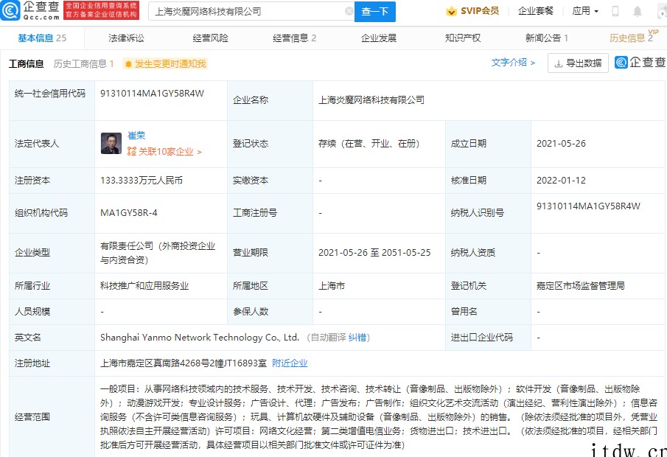Click the 核准日期 value 2022-01-12
This screenshot has height=457, width=667.
click(x=561, y=181)
